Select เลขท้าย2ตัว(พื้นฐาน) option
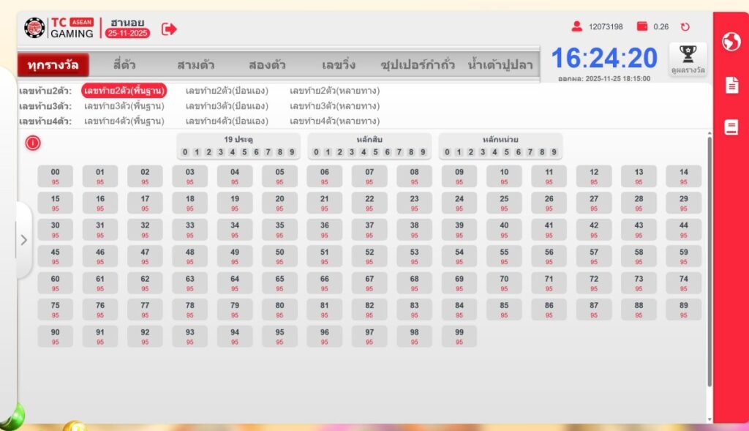The width and height of the screenshot is (749, 431). 124,91
